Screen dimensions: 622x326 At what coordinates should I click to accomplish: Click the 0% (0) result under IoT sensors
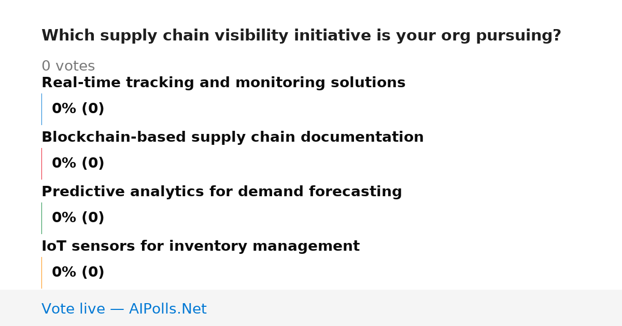(78, 273)
